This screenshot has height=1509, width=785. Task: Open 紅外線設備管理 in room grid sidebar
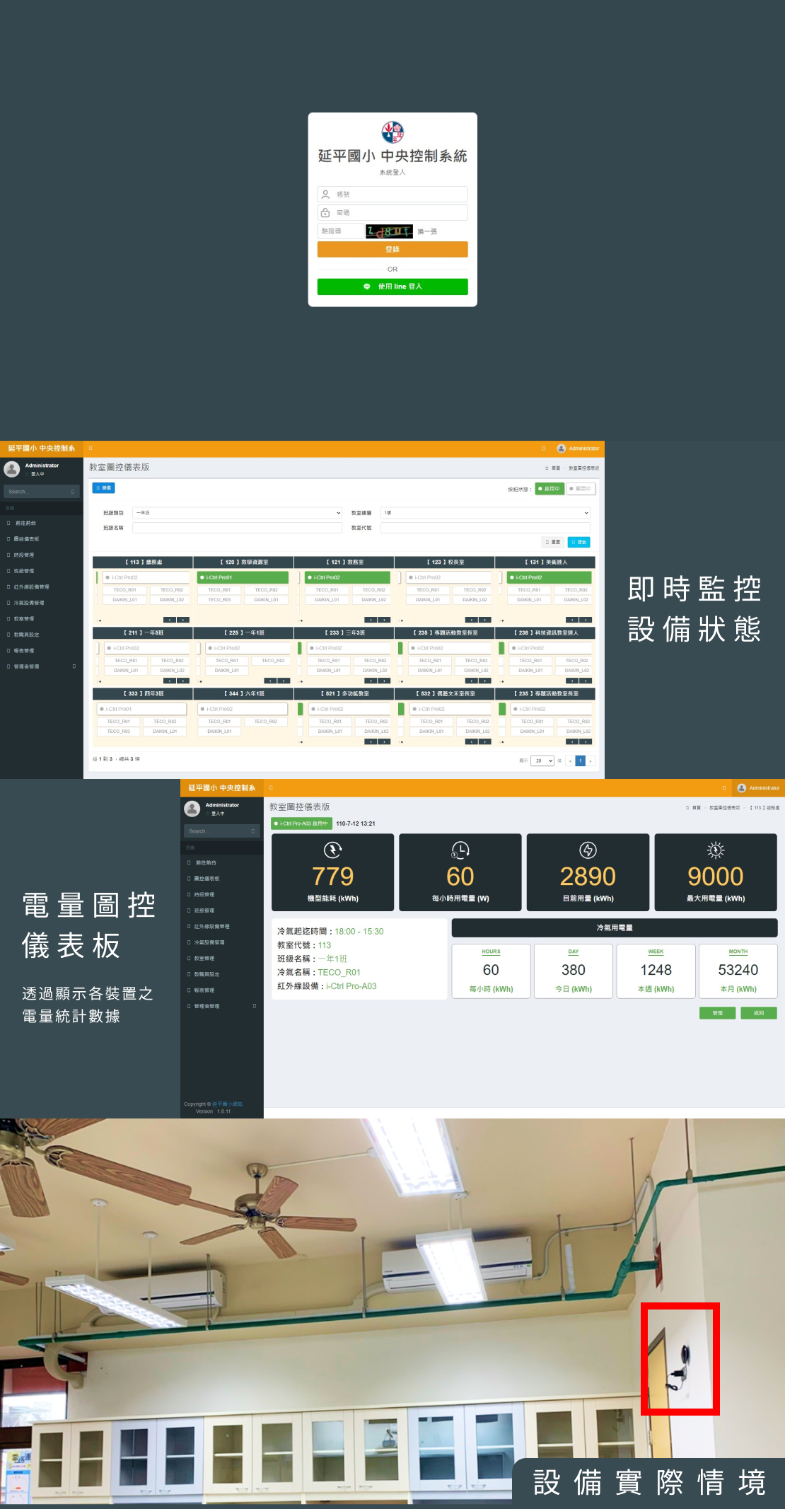pos(40,587)
